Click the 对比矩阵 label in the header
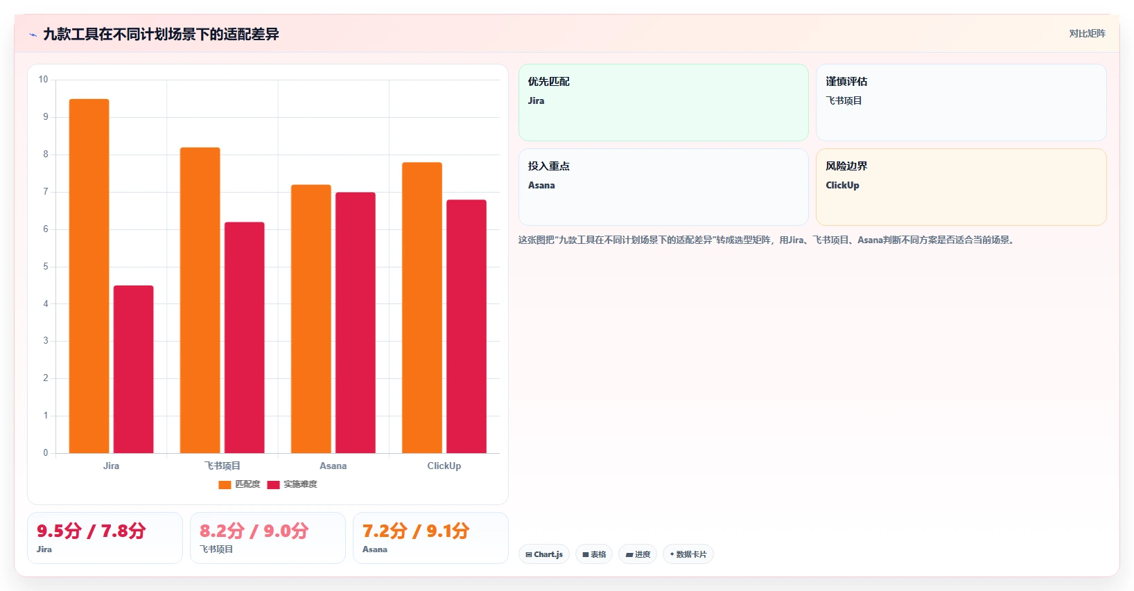Viewport: 1134px width, 591px height. [1087, 33]
